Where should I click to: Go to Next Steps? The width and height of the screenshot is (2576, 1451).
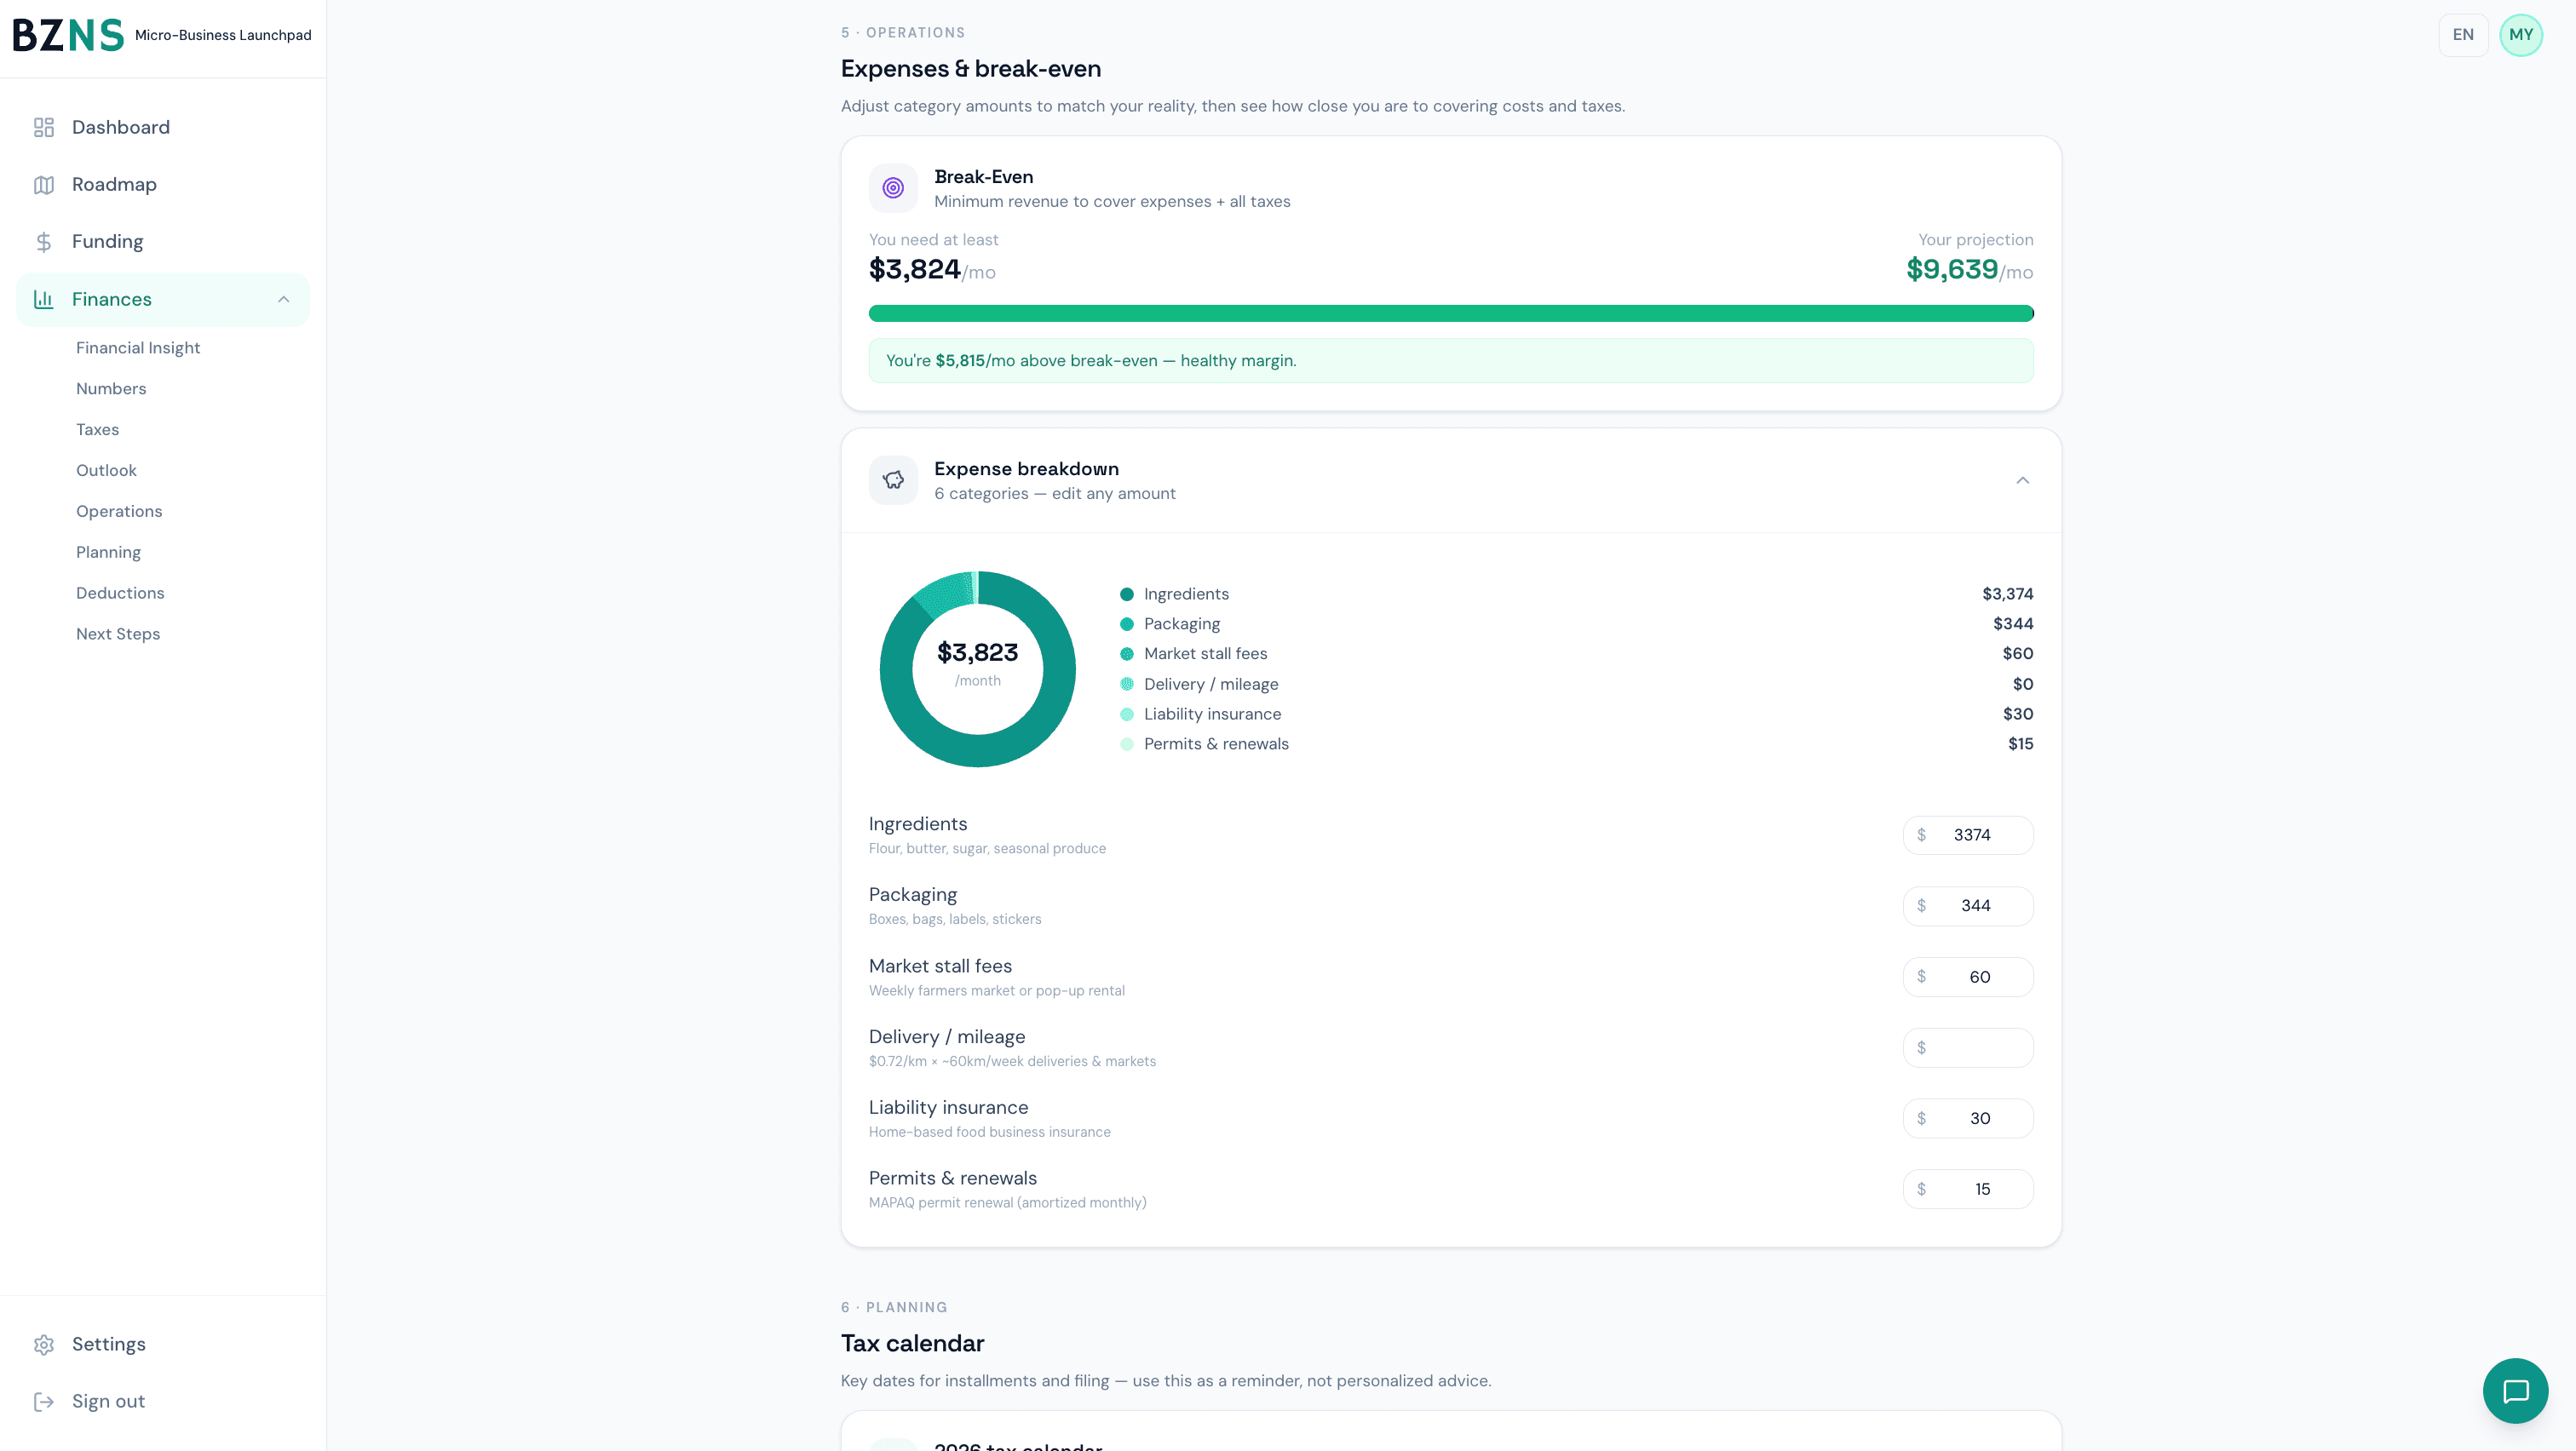(117, 634)
